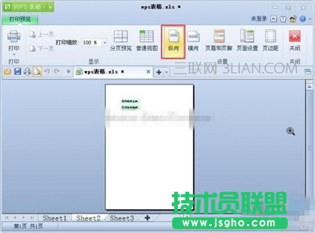Select Portrait orientation (纵向)
Image resolution: width=315 pixels, height=233 pixels.
173,42
